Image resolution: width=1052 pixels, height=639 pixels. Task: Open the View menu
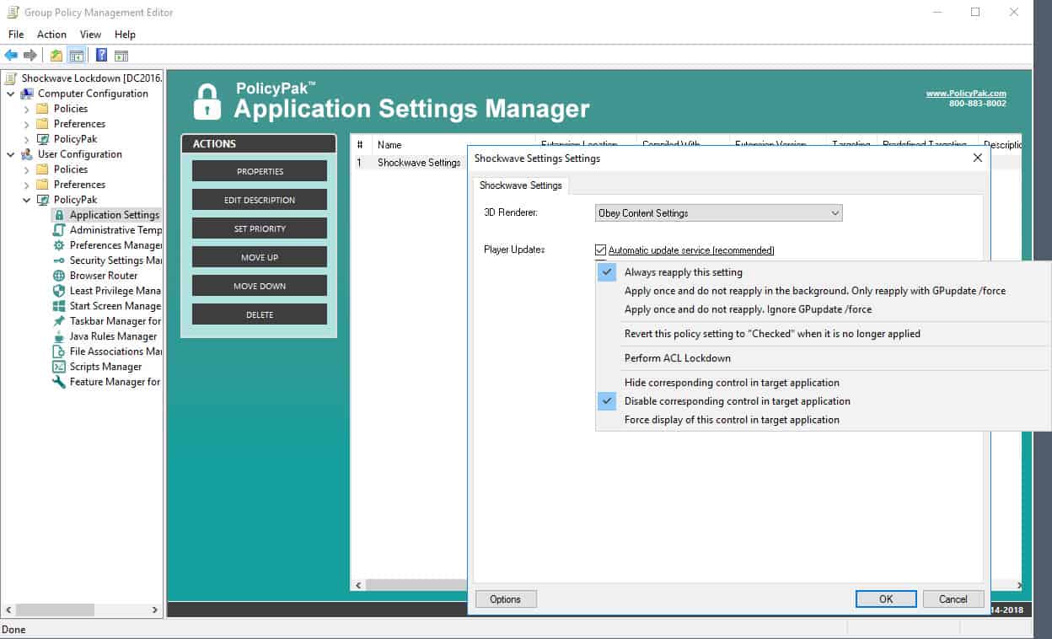(x=90, y=35)
